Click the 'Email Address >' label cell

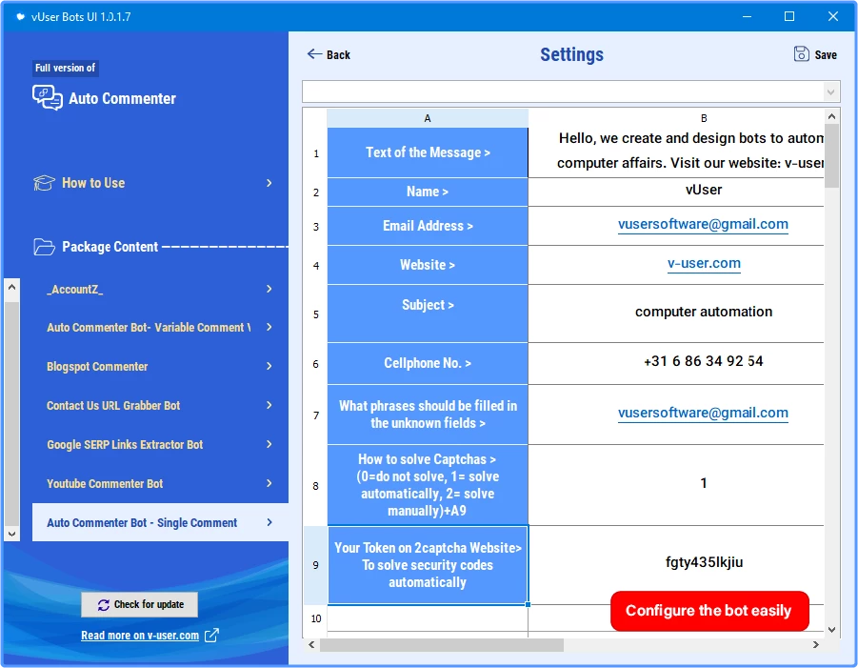(428, 226)
